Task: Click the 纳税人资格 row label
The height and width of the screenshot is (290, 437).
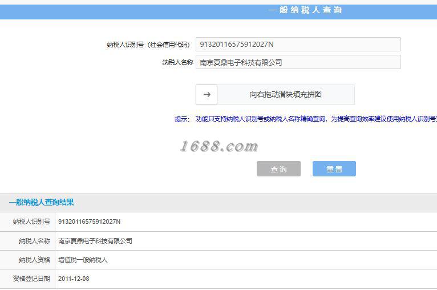Action: coord(35,260)
